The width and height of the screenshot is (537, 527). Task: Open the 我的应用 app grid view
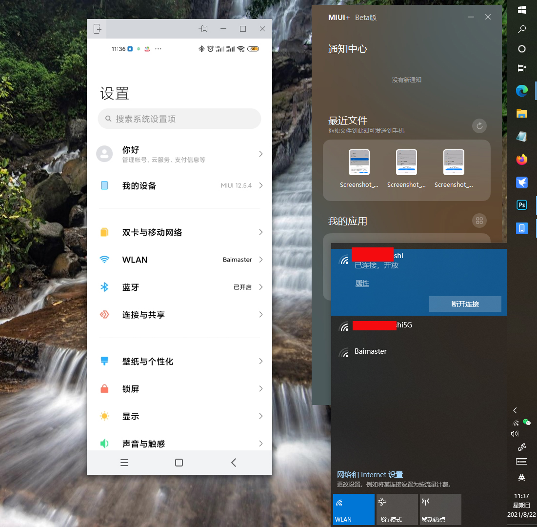[479, 221]
